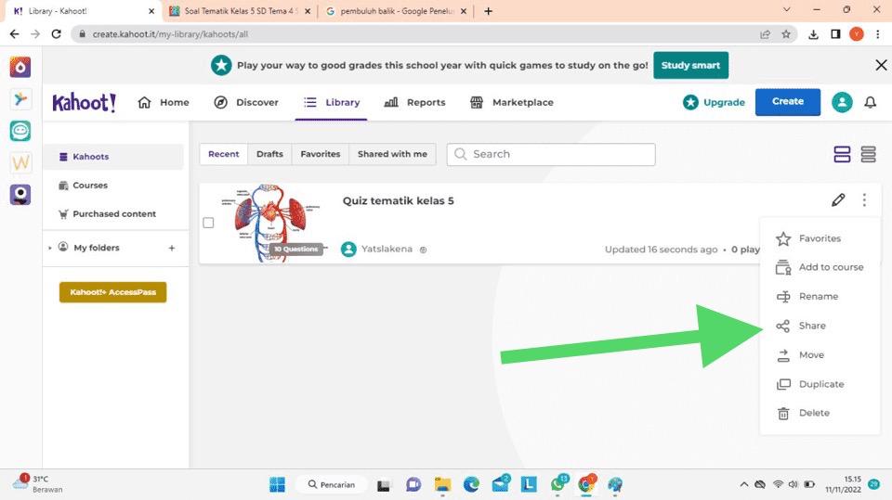The image size is (892, 500).
Task: Switch to expanded card list view
Action: (x=842, y=154)
